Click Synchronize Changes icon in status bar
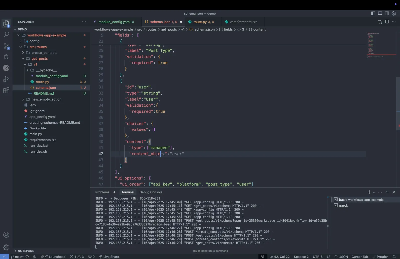The image size is (400, 259). point(27,257)
